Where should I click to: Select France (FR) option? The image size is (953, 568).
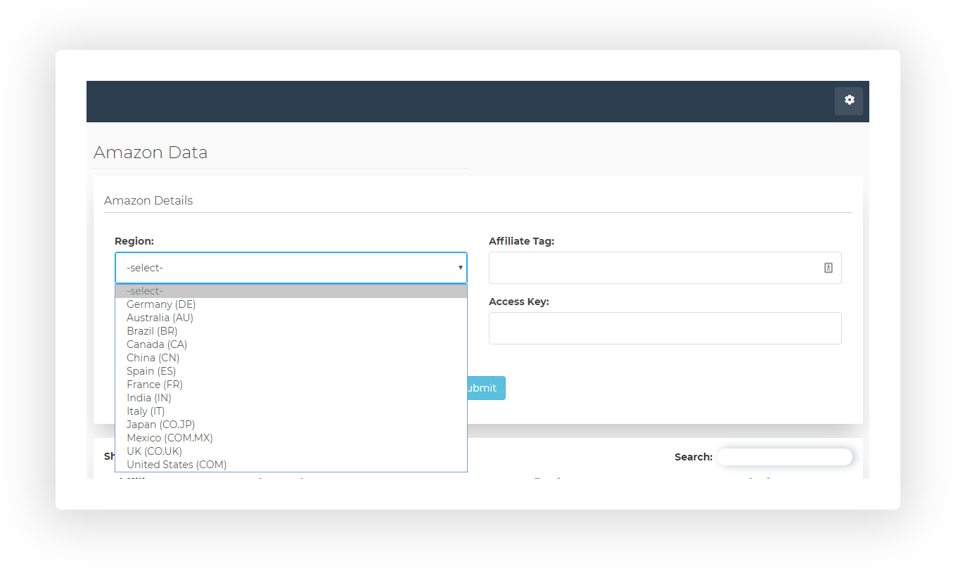coord(155,385)
